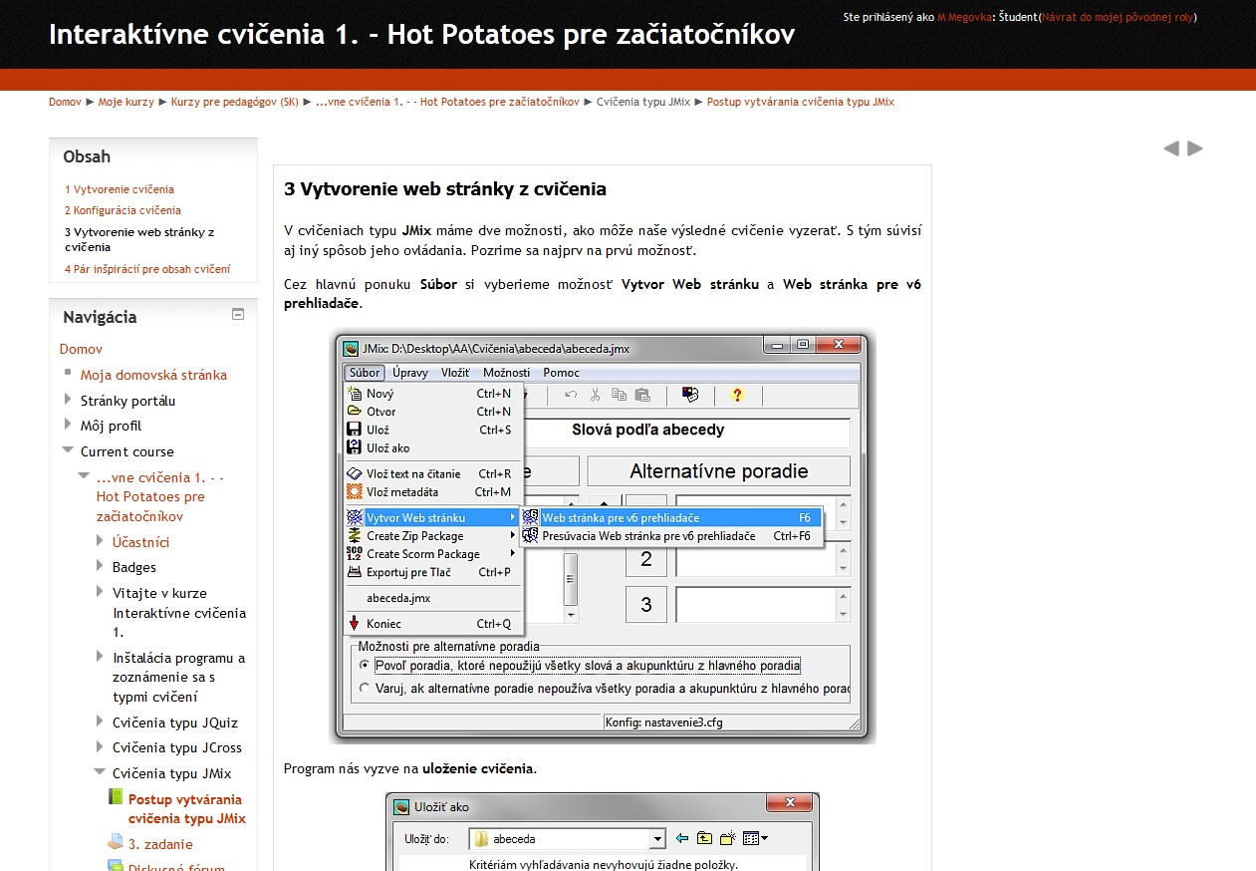The width and height of the screenshot is (1256, 871).
Task: Choose Web stránka pre v6 prehliadače submenu entry
Action: tap(670, 518)
